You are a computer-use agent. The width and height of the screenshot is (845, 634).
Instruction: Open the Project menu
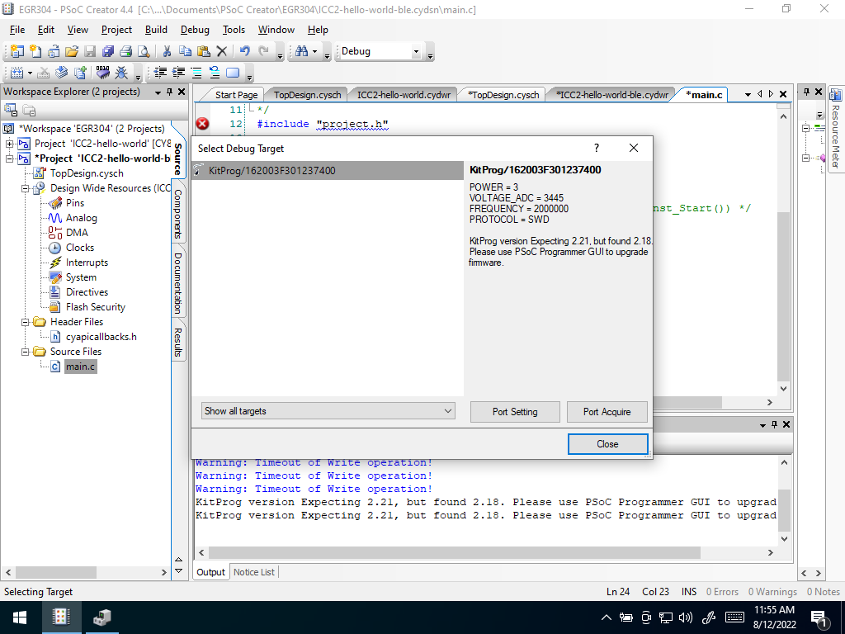coord(116,30)
